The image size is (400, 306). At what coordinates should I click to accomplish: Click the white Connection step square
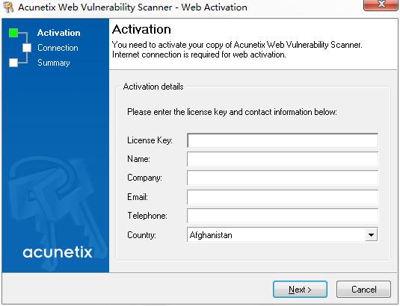pyautogui.click(x=27, y=48)
